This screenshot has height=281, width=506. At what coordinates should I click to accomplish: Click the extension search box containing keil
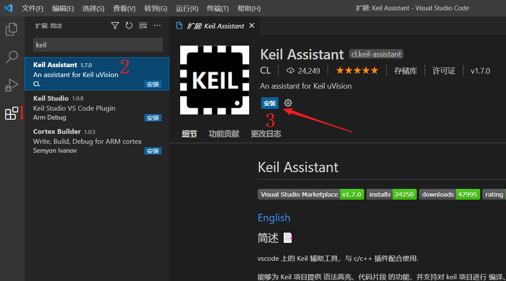(x=98, y=45)
